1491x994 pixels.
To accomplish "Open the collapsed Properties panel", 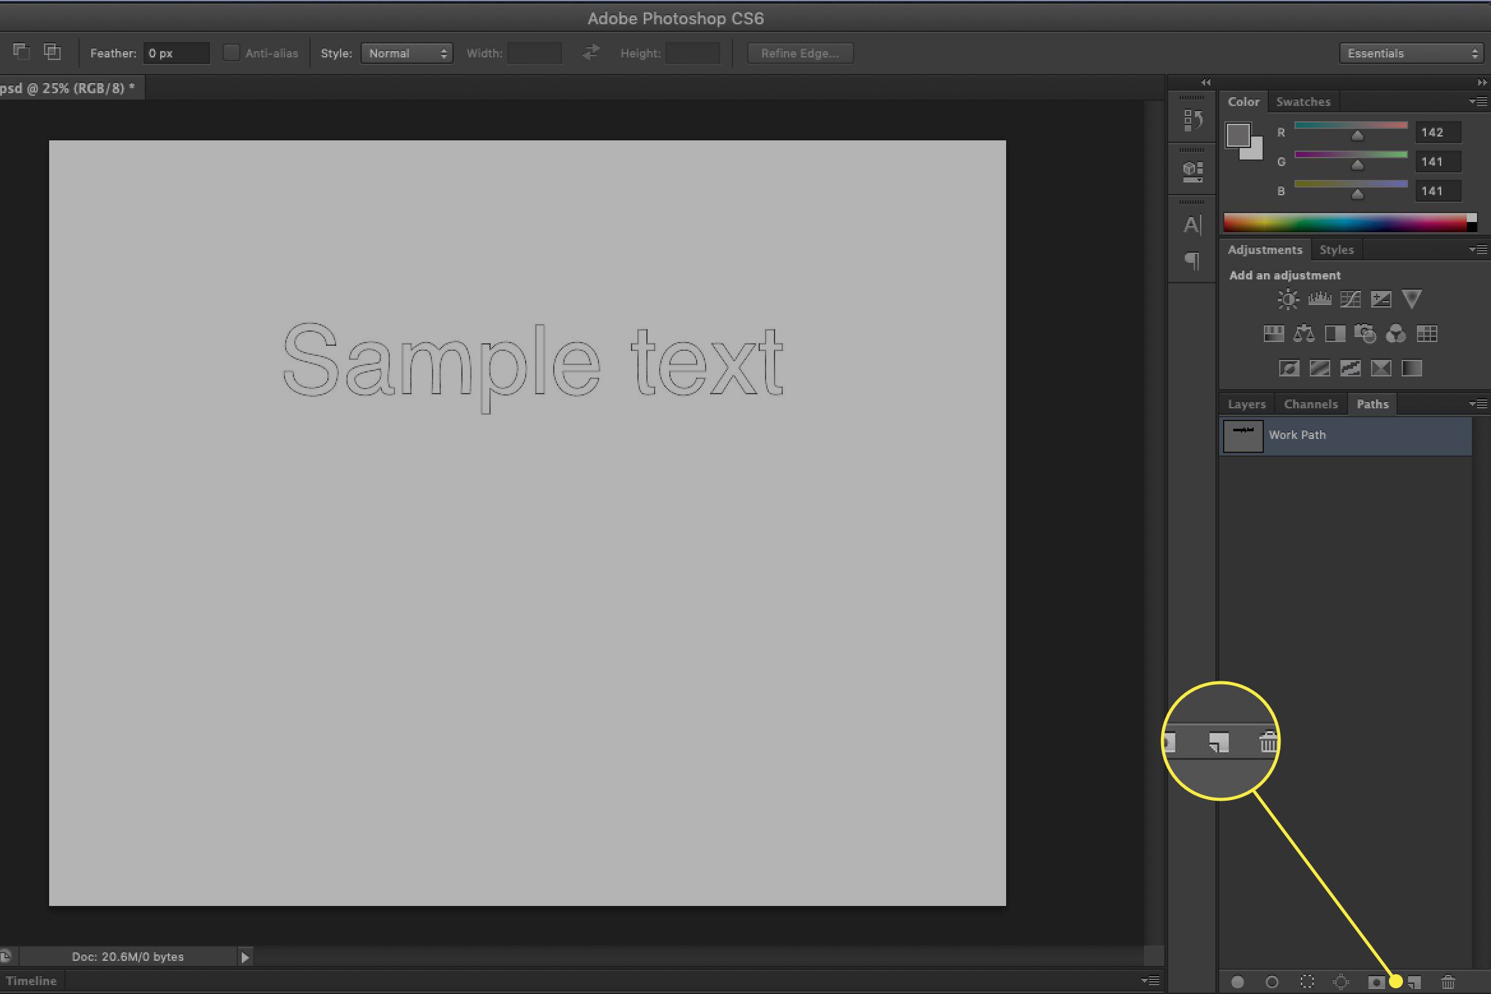I will (1192, 172).
